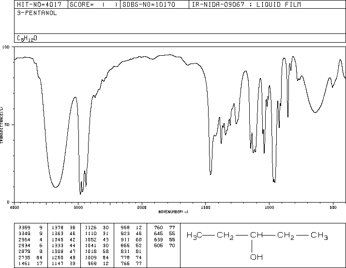
Task: Click peak table value 1041
Action: coord(90,245)
